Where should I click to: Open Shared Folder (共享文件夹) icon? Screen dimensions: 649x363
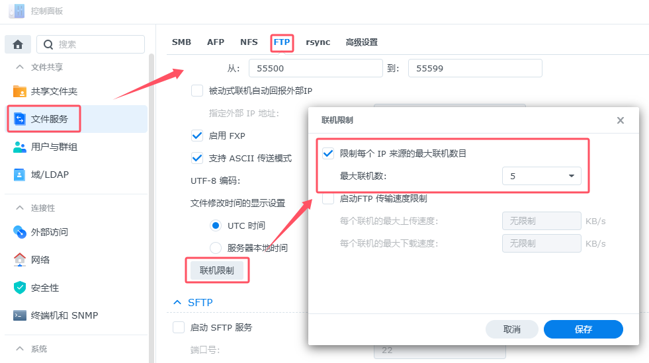click(20, 91)
